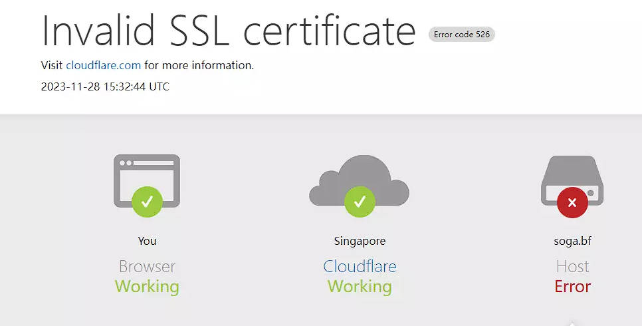The image size is (642, 326).
Task: Click the green Working status under Cloudflare
Action: [360, 287]
